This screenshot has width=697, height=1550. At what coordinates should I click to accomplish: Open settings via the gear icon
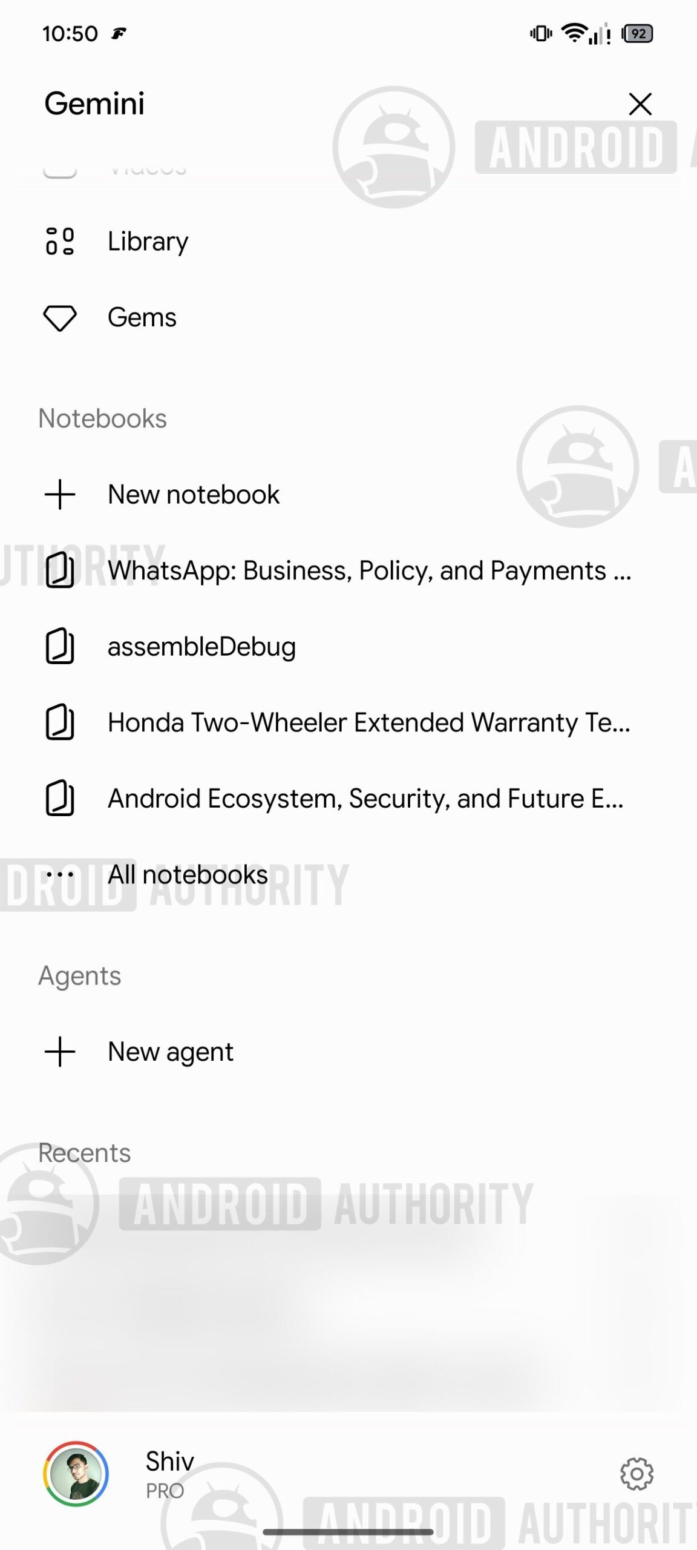(636, 1474)
